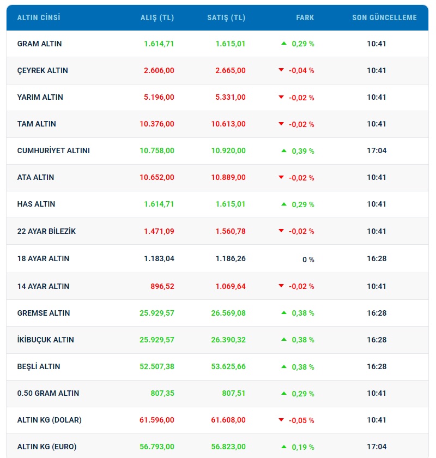The width and height of the screenshot is (436, 458).
Task: Click YARIM ALTIN selling price 5.331,00
Action: (x=231, y=97)
